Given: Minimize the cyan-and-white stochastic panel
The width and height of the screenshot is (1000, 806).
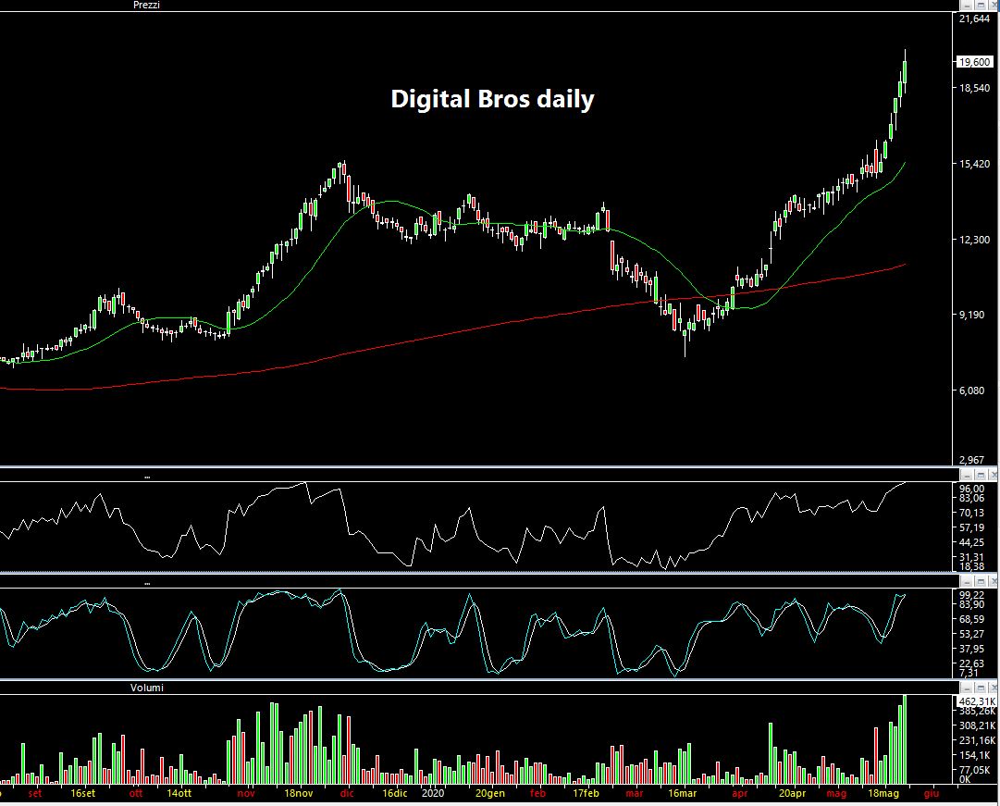Looking at the screenshot, I should [969, 581].
